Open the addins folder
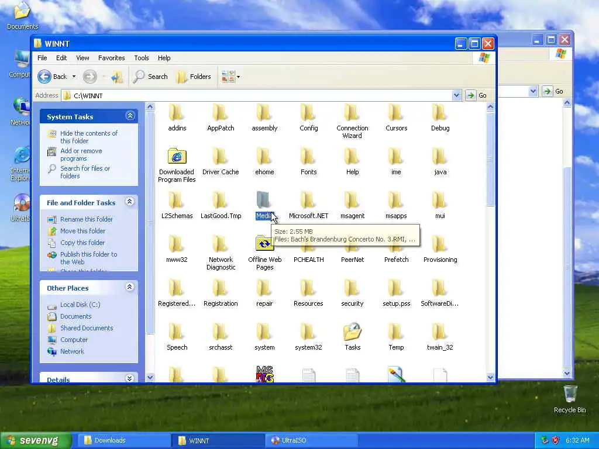 [x=177, y=118]
